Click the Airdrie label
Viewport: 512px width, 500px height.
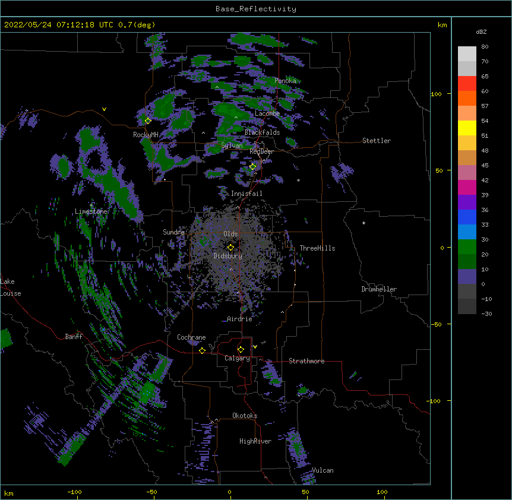pos(239,319)
